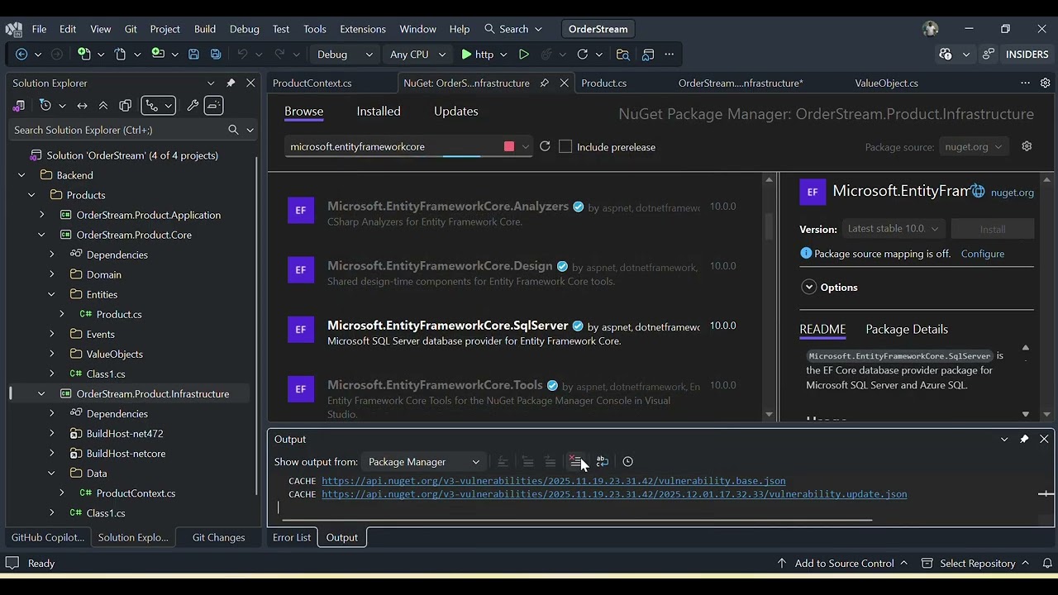Click the document tab settings gear icon

1045,83
